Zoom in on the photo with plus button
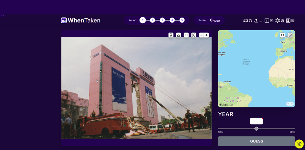 coord(206,35)
